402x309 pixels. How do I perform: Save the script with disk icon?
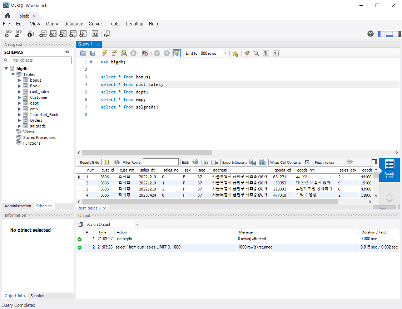click(93, 53)
